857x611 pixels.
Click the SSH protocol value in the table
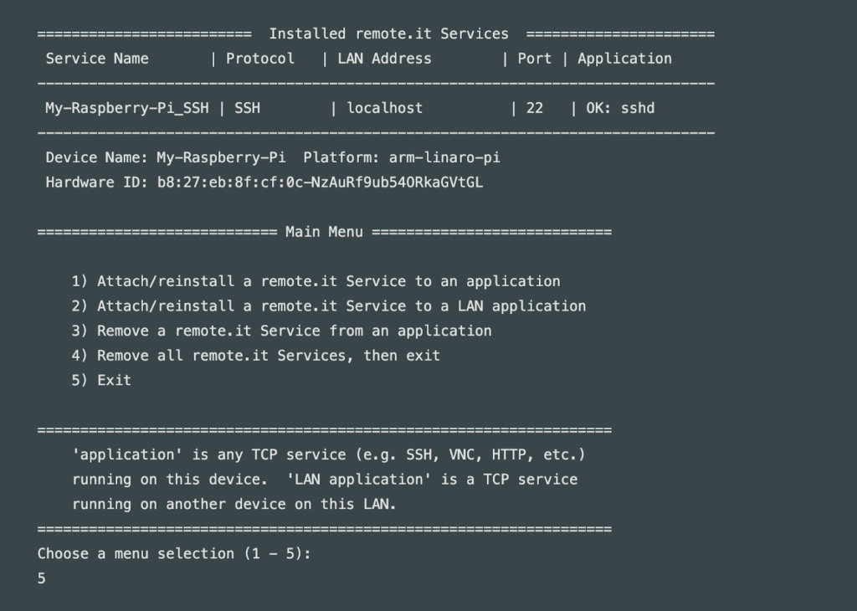pyautogui.click(x=248, y=108)
